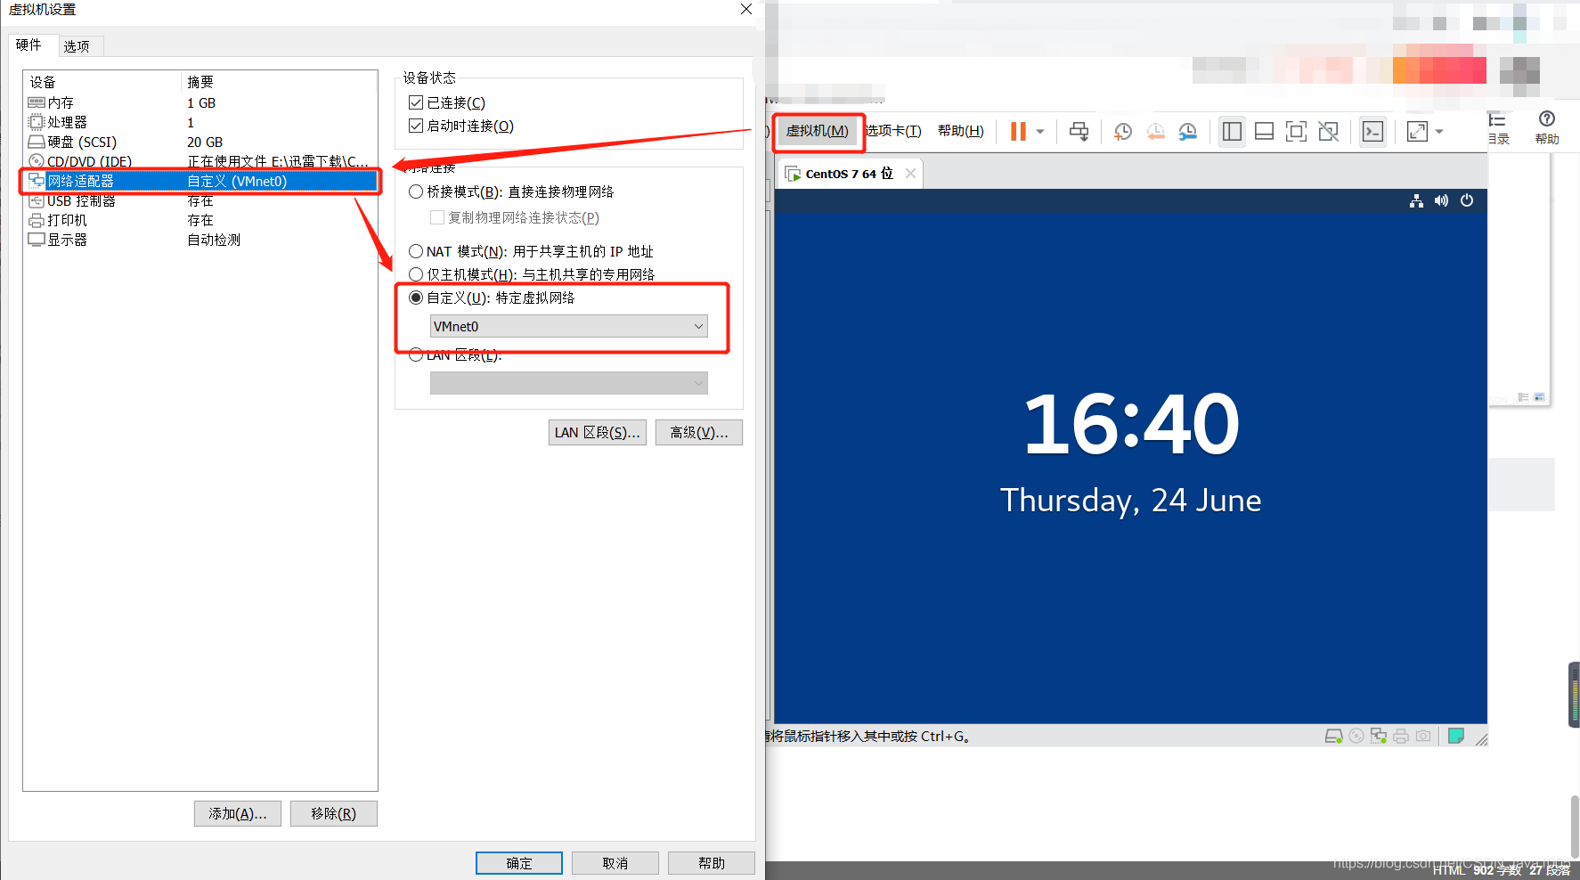Select the CD/DVD (IDE) device row
Screen dimensions: 1580x880
[200, 161]
